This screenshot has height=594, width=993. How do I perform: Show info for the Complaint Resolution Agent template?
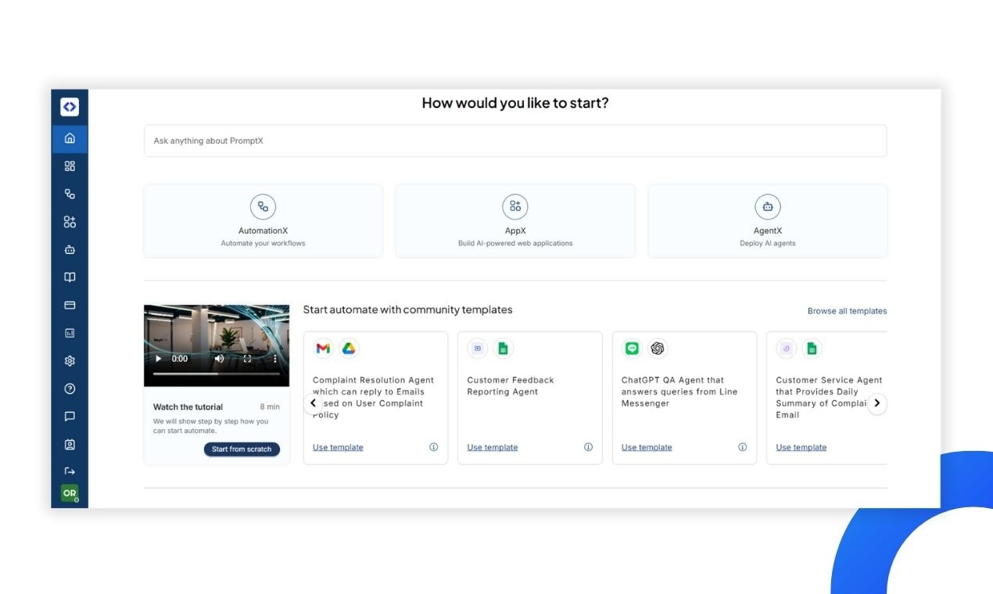point(433,447)
